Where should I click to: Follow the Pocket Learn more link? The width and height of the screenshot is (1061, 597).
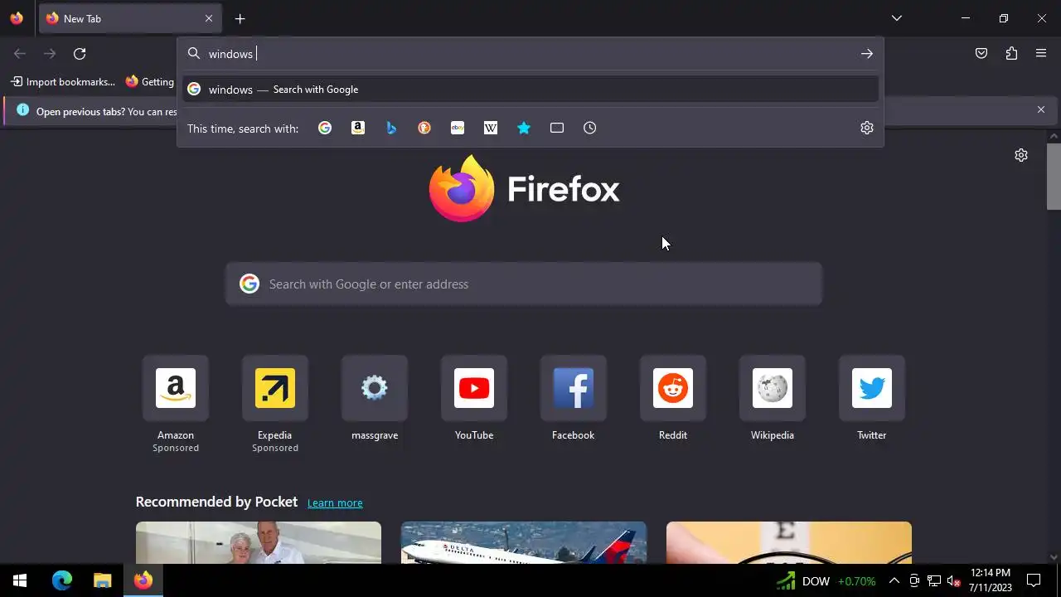pyautogui.click(x=335, y=502)
